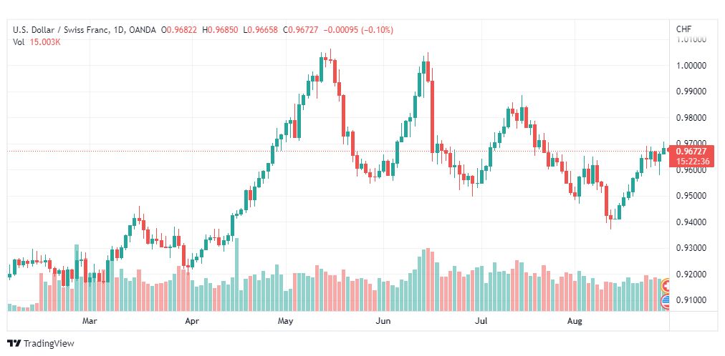Screen dimensions: 725x356
Task: Click the countdown timer 15:22:36 label
Action: click(x=693, y=162)
